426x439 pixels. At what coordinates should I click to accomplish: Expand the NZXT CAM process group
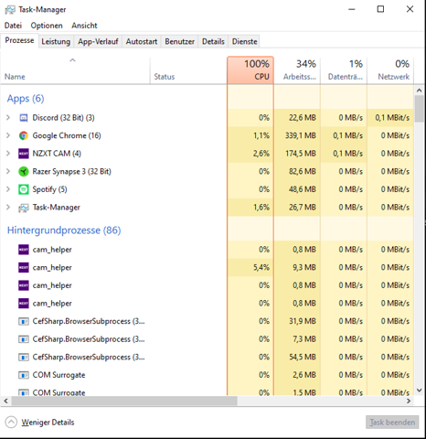(8, 153)
